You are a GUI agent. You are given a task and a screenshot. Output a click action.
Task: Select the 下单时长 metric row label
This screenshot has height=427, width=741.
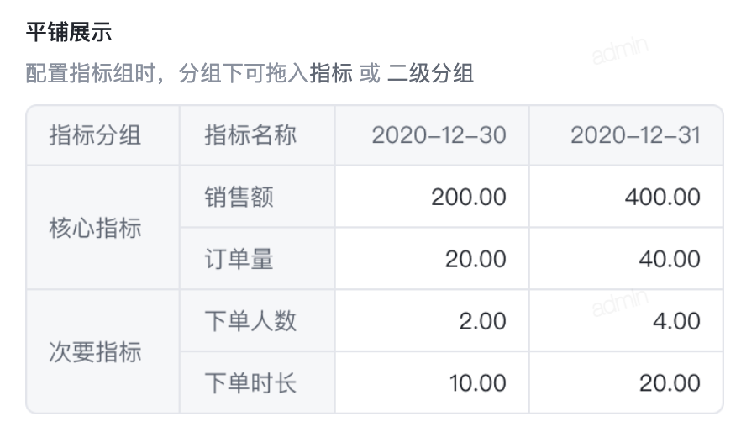[x=257, y=382]
